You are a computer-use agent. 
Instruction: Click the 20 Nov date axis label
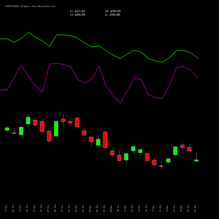click(27, 208)
